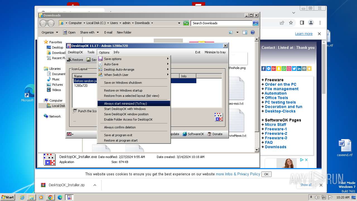Open the Info menu in DesktopOK

116,52
